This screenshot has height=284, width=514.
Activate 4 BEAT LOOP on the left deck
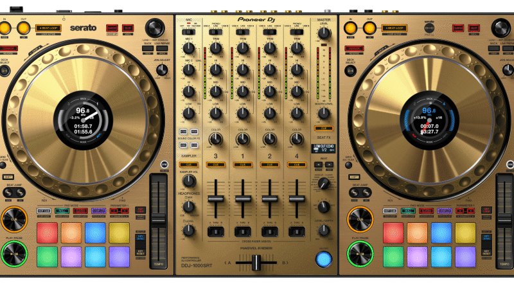click(x=48, y=28)
